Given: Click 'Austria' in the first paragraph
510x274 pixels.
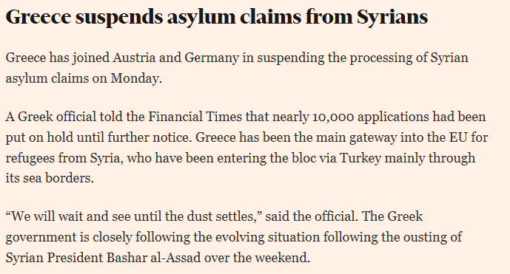Looking at the screenshot, I should [134, 58].
